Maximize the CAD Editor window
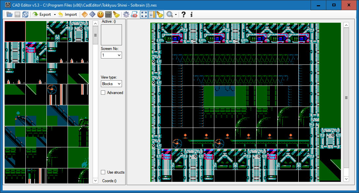This screenshot has height=193, width=359. [334, 5]
